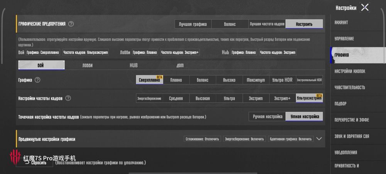Choose Умная настройка for frame rate tuning
Viewport: 386px width, 174px height.
click(304, 116)
